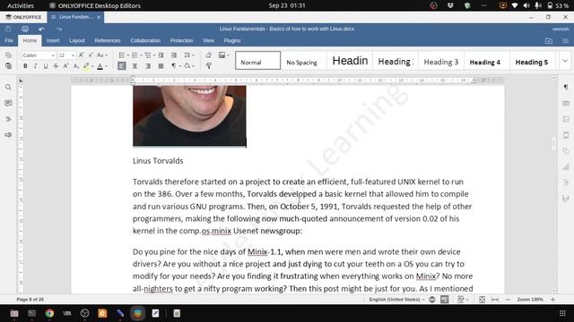This screenshot has width=574, height=322.
Task: Zoom in with the plus button
Action: (552, 300)
